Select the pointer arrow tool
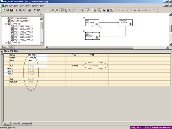Image resolution: width=172 pixels, height=129 pixels. pos(100,11)
